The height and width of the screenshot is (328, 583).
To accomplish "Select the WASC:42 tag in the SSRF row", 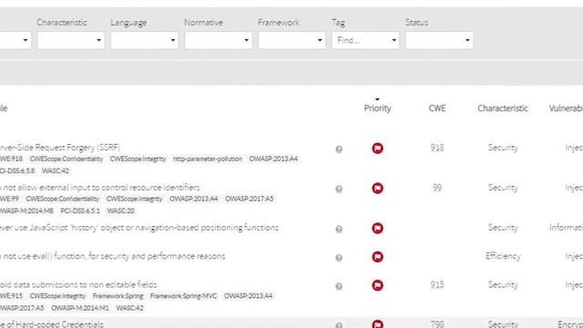I will [x=56, y=170].
